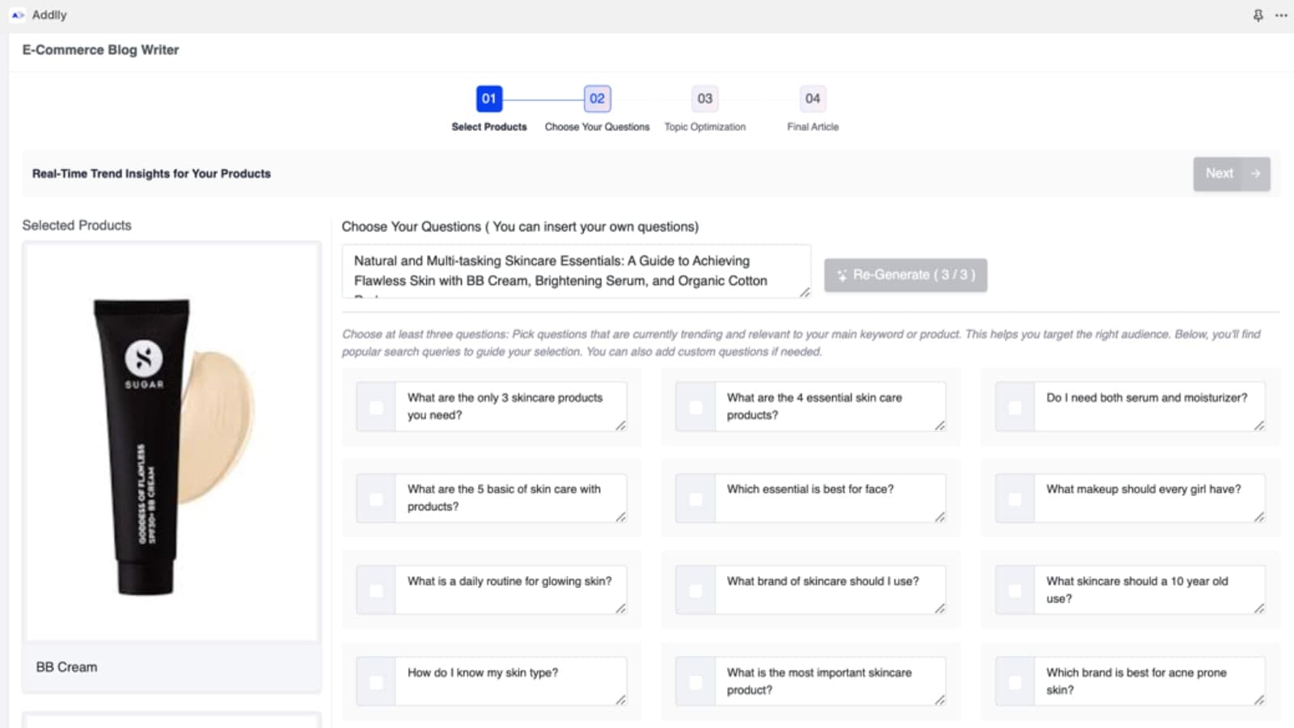Click resize handle on 'Which essential is best for face?'

(940, 517)
